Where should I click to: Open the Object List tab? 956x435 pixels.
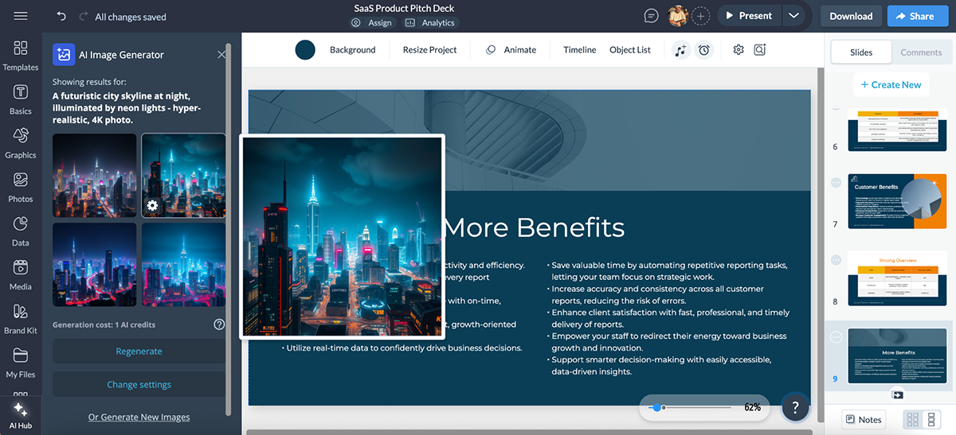click(629, 50)
